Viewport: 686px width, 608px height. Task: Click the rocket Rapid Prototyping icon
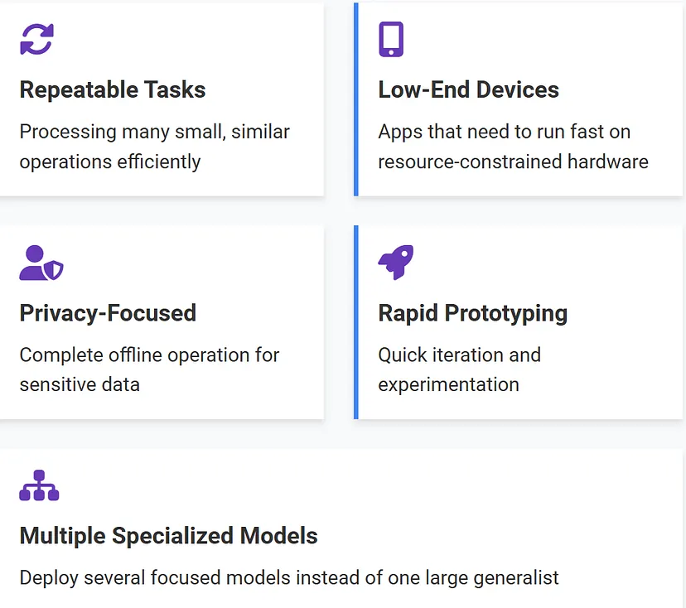click(x=396, y=262)
